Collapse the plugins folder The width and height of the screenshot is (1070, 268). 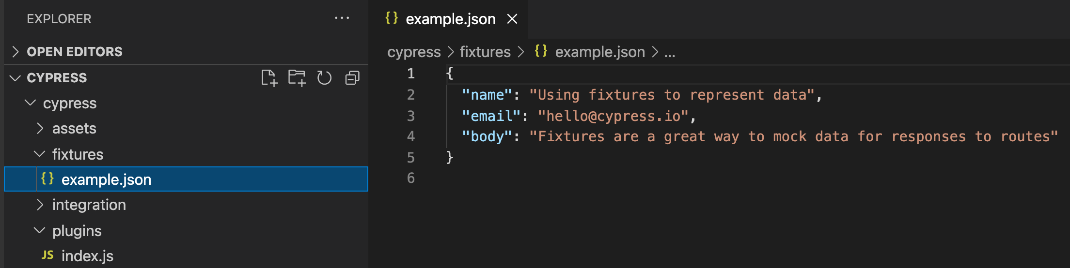point(40,231)
